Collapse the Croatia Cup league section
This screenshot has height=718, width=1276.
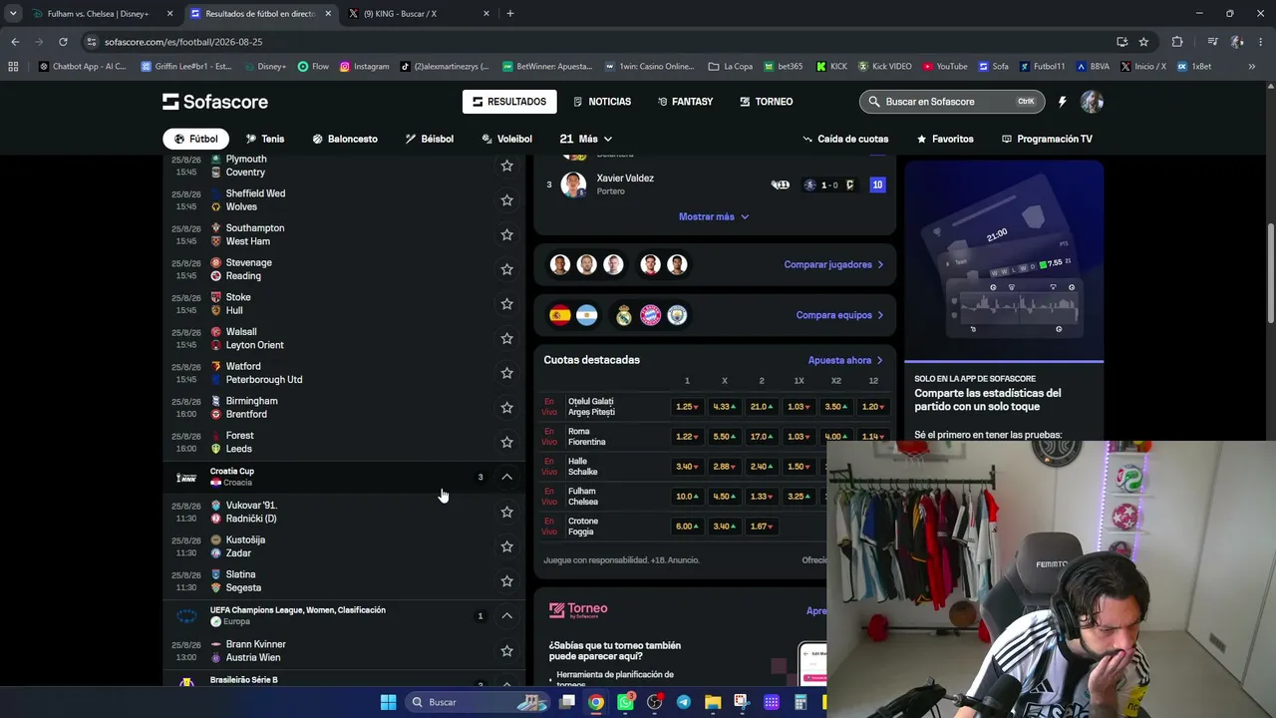(x=506, y=477)
